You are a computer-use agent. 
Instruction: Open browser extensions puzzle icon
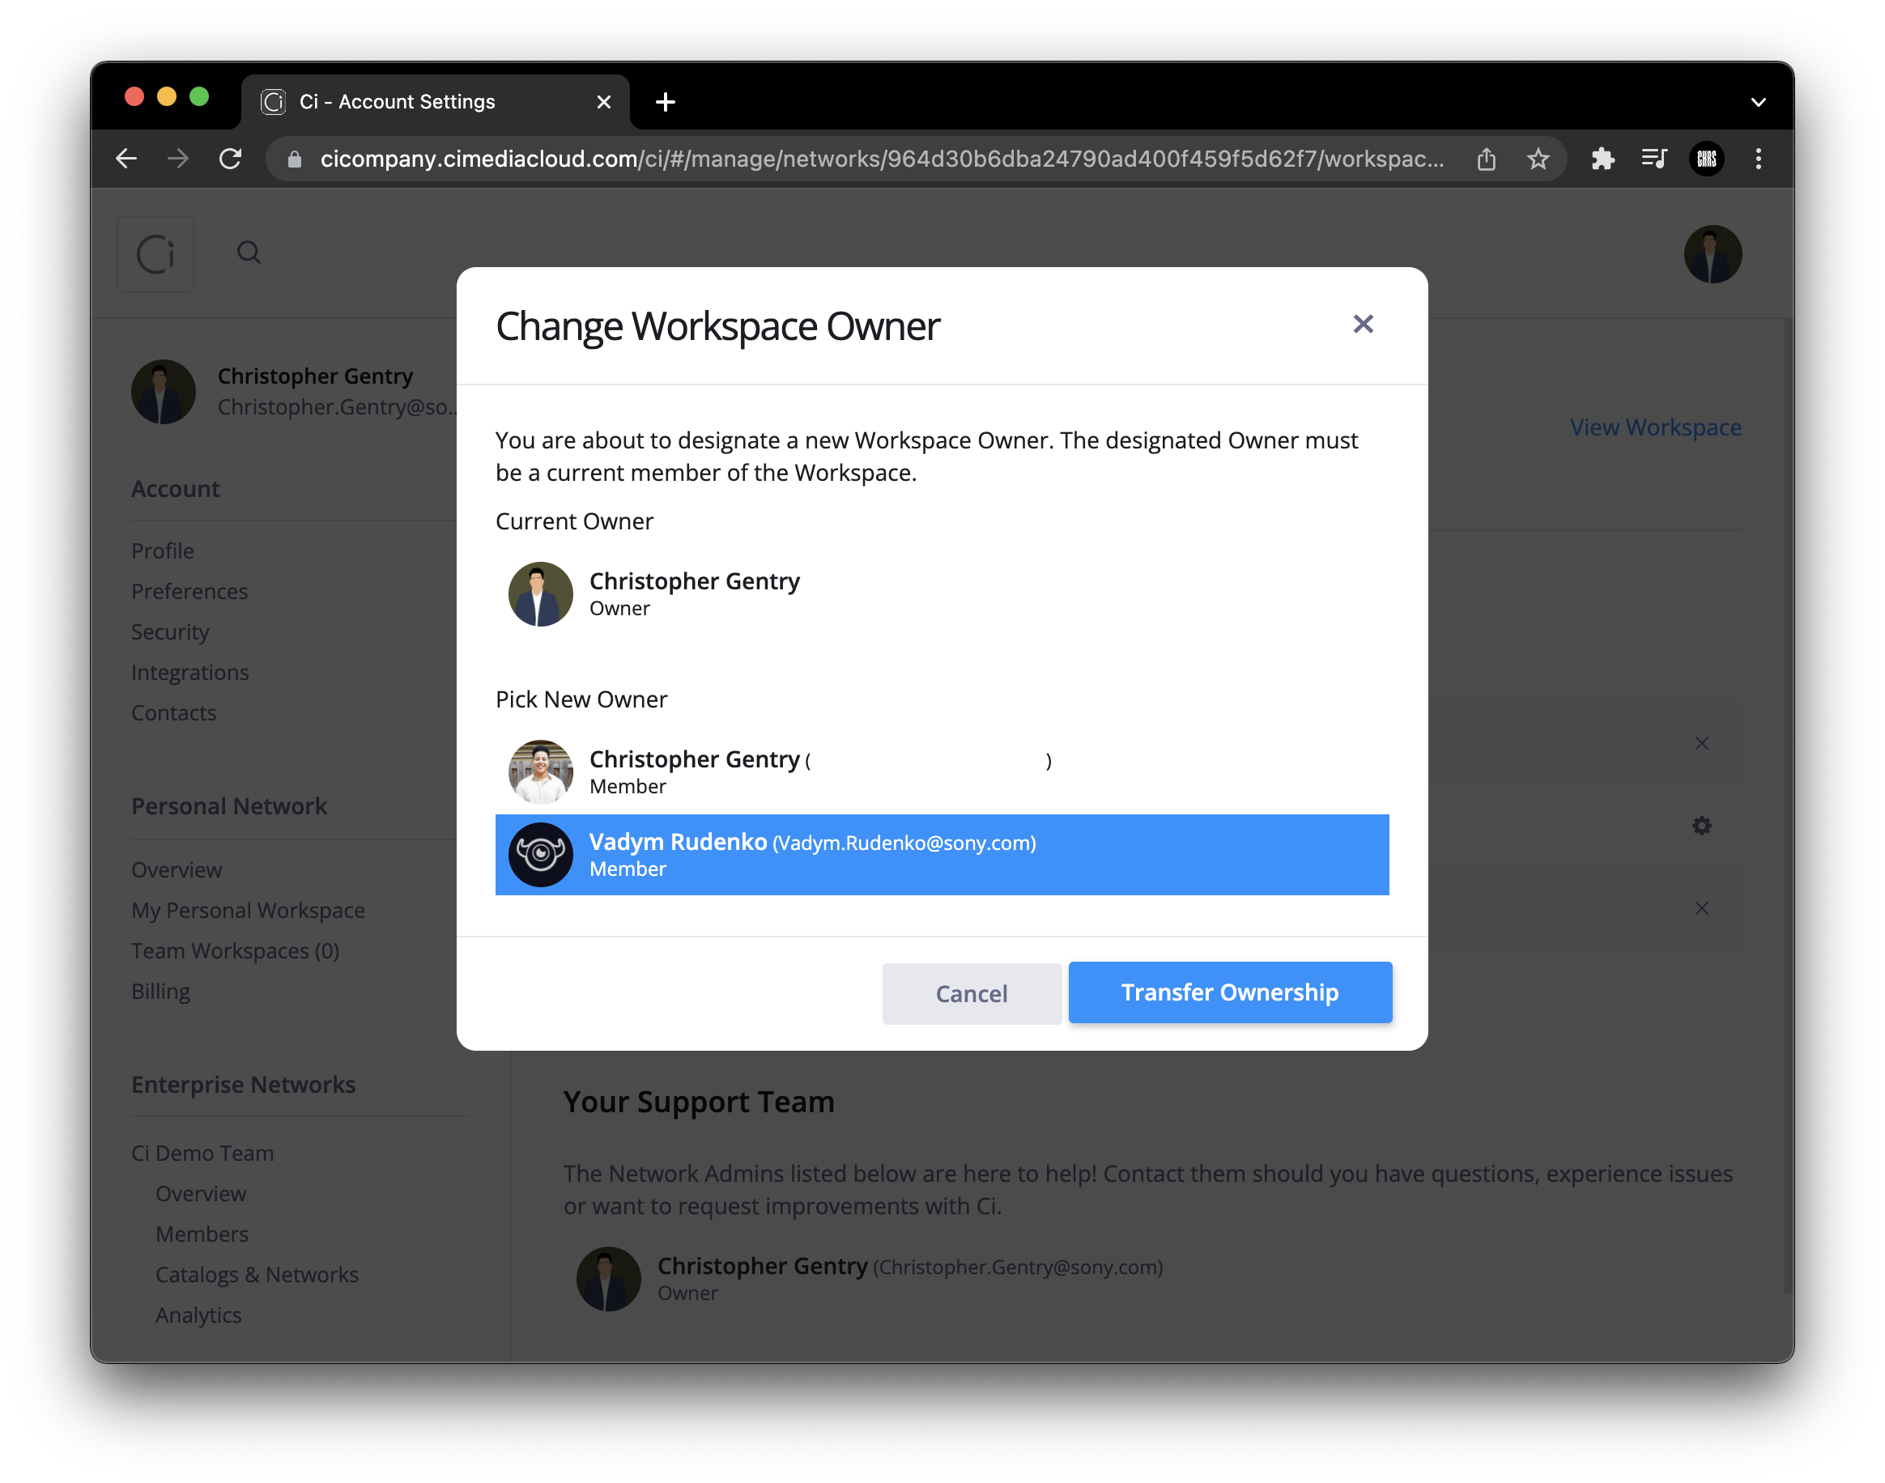pyautogui.click(x=1602, y=159)
